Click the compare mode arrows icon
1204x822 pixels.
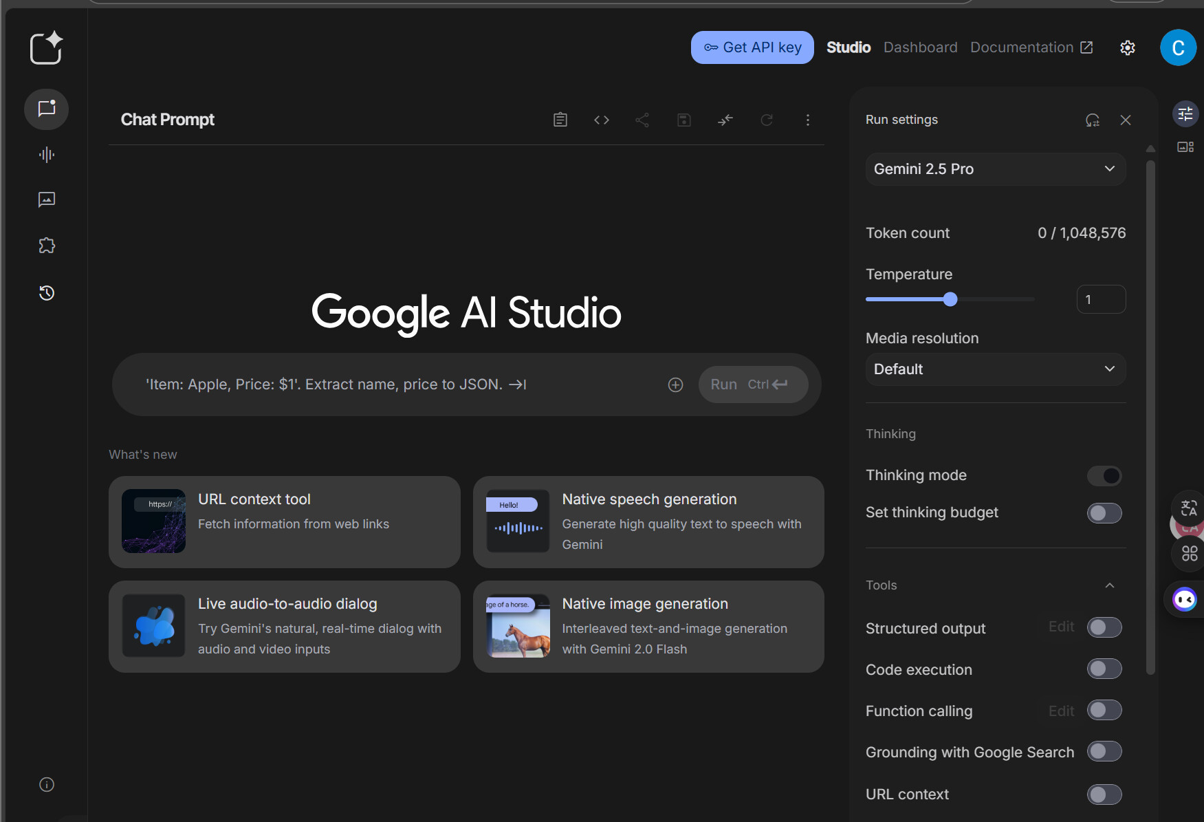pos(725,120)
